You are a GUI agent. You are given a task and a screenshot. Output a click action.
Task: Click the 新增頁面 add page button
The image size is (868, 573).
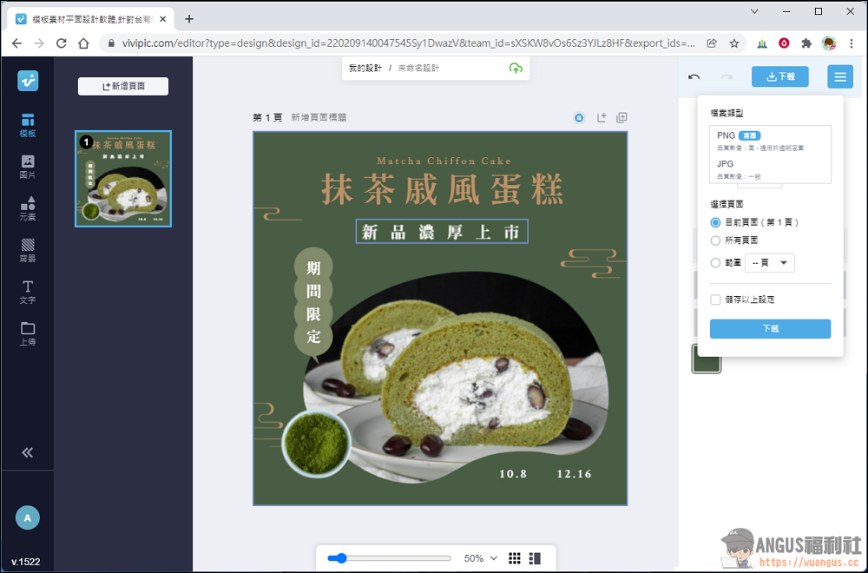coord(123,86)
